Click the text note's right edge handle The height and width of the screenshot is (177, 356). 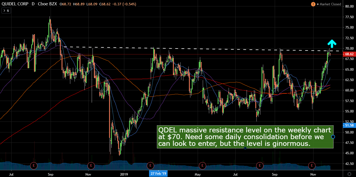tap(333, 137)
